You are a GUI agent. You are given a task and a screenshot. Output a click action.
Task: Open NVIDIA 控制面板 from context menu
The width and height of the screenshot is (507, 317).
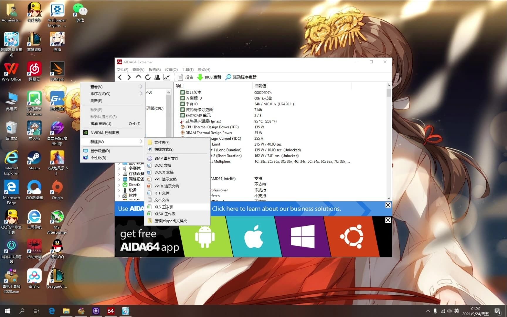pyautogui.click(x=113, y=133)
